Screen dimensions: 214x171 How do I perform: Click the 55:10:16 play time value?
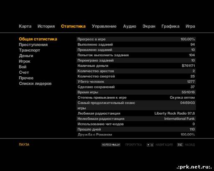188,92
